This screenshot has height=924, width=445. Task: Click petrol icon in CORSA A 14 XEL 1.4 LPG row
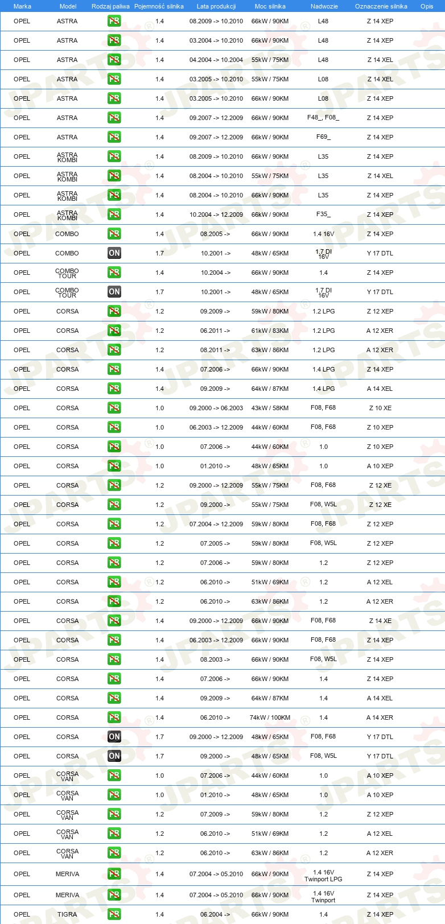pos(114,389)
